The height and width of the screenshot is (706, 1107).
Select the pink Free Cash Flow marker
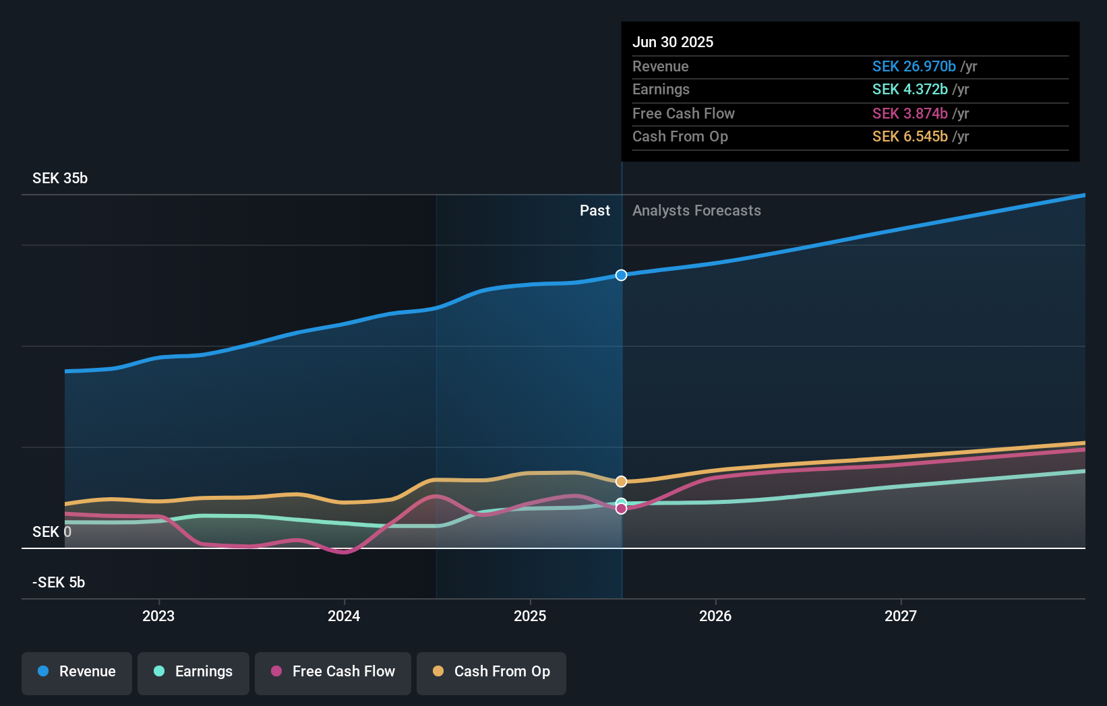[621, 509]
